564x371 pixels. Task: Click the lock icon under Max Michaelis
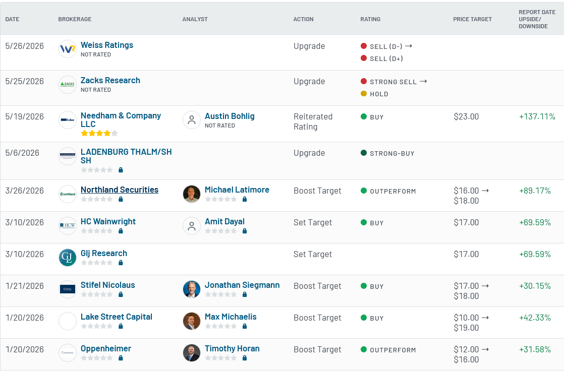245,326
